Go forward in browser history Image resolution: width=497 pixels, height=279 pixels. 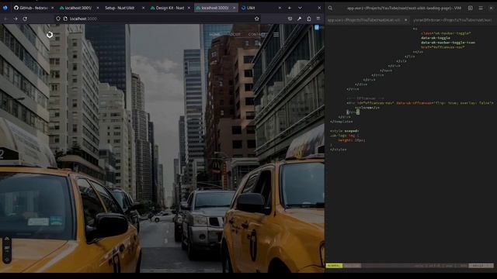click(x=16, y=19)
